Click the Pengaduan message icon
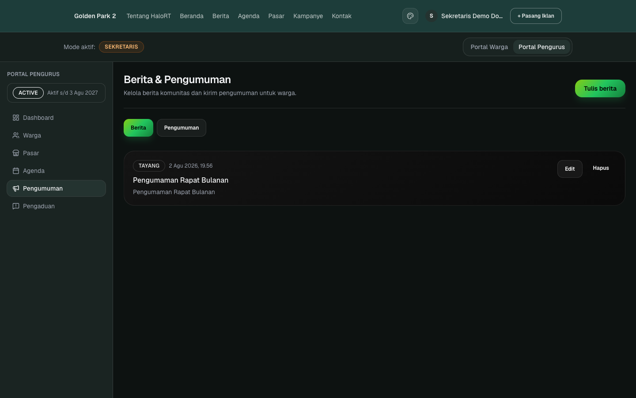The height and width of the screenshot is (398, 636). tap(16, 206)
